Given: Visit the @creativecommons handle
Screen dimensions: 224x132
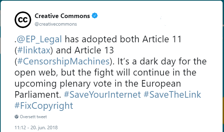Looking at the screenshot, I should tap(56, 24).
